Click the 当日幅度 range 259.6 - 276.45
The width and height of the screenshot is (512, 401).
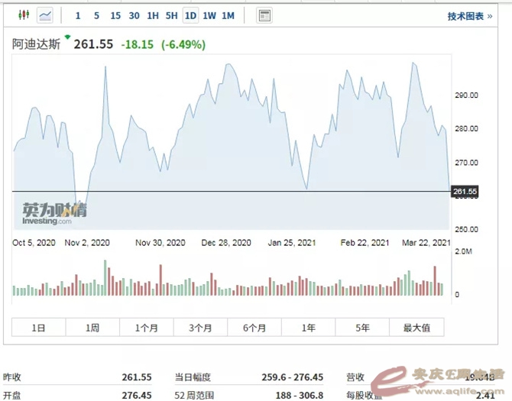292,377
